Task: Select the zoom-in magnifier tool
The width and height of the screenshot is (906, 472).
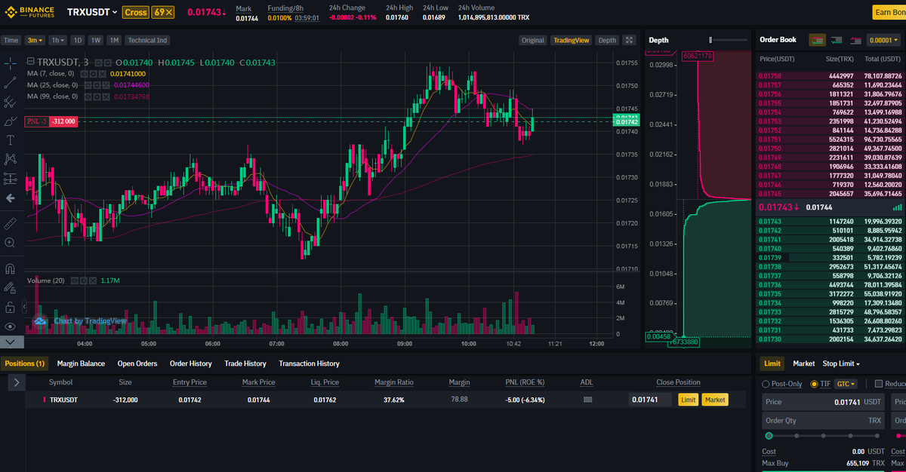Action: click(x=10, y=243)
